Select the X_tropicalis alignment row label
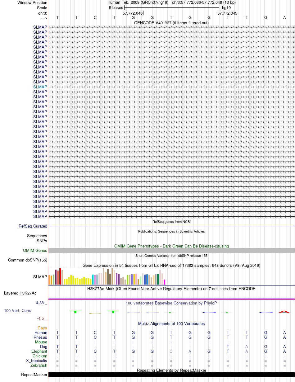 [37, 361]
